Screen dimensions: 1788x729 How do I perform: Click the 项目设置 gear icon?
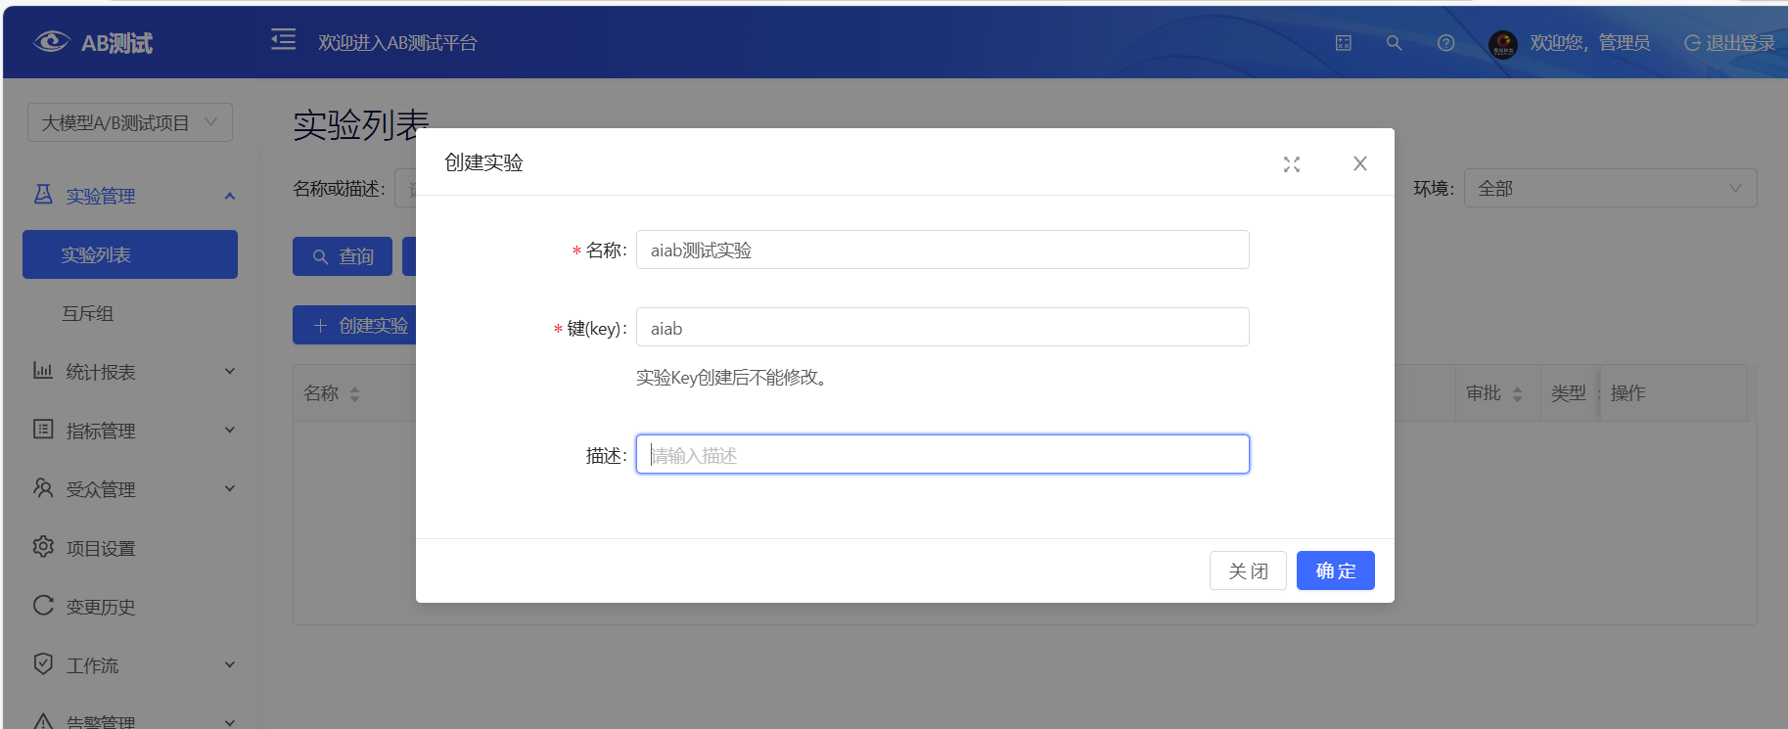tap(43, 547)
